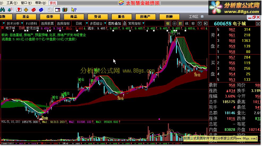262x146 pixels.
Task: Click the red round info icon
Action: coord(34,10)
